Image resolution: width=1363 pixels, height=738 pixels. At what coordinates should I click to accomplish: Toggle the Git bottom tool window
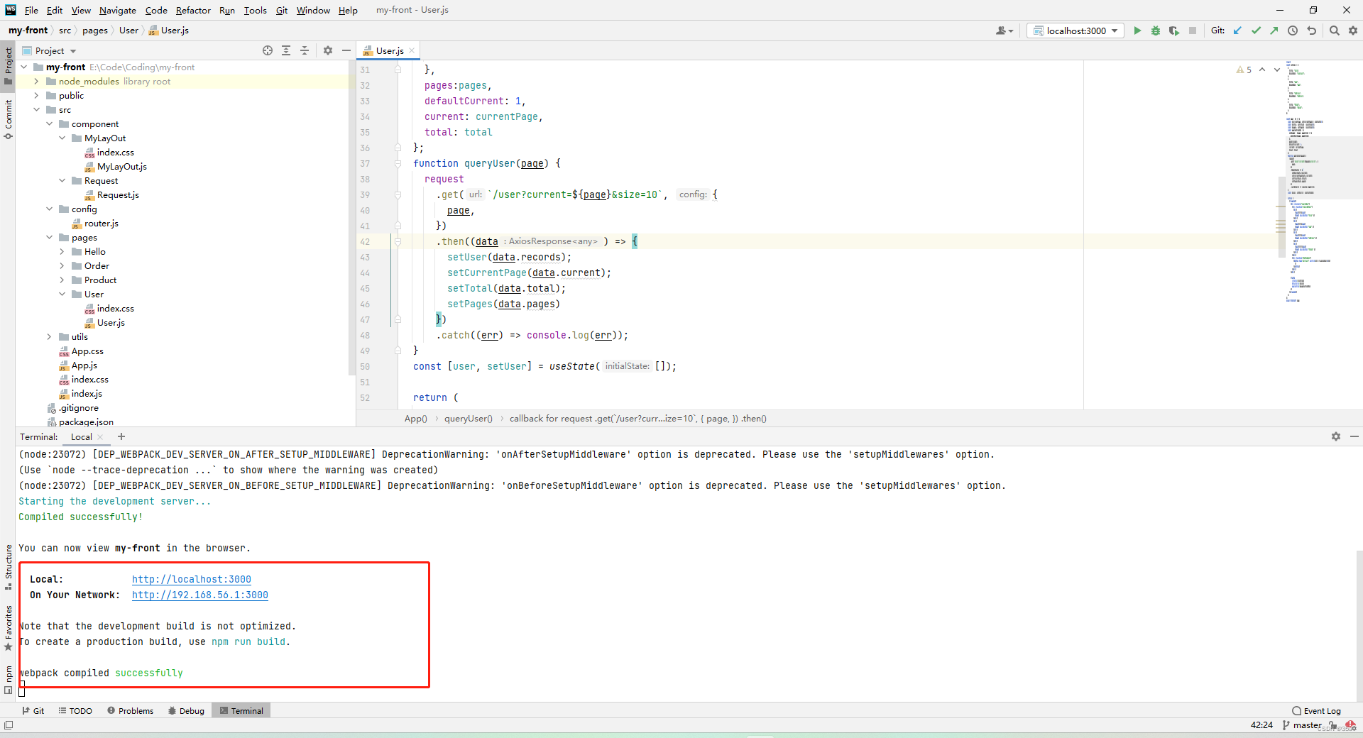(33, 711)
